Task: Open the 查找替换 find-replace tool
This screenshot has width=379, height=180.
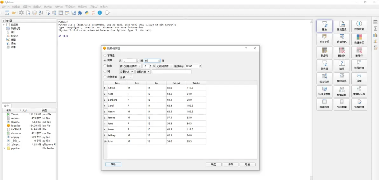Action: click(342, 26)
